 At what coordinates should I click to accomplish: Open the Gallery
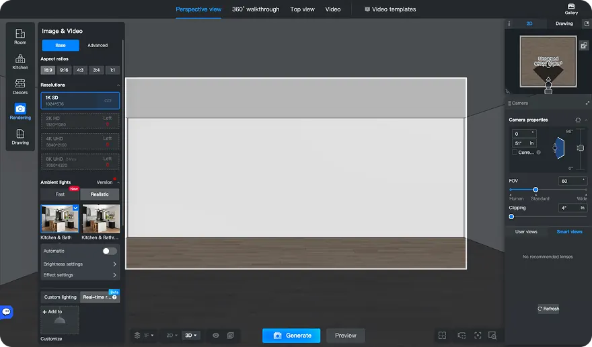[570, 9]
